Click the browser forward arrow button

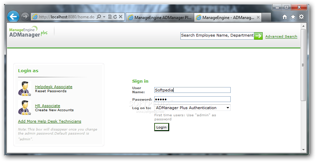click(25, 17)
